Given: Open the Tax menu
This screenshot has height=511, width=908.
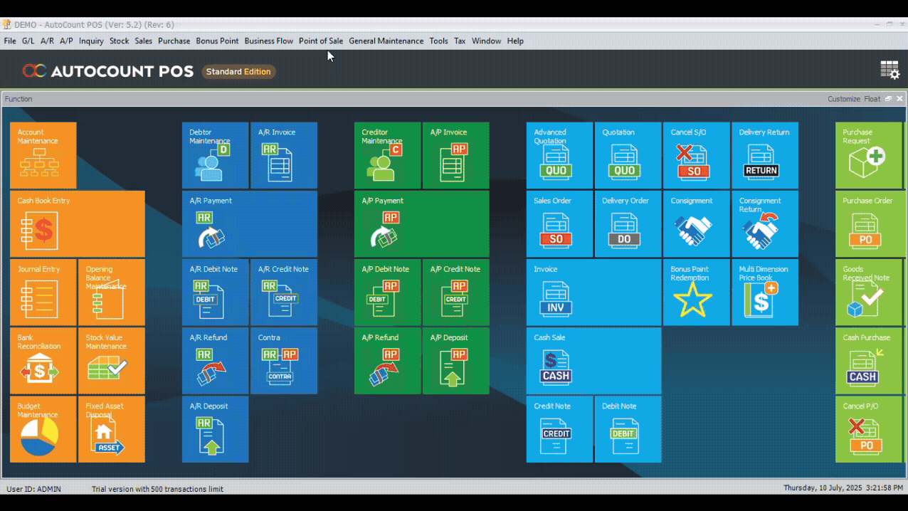Looking at the screenshot, I should click(460, 41).
